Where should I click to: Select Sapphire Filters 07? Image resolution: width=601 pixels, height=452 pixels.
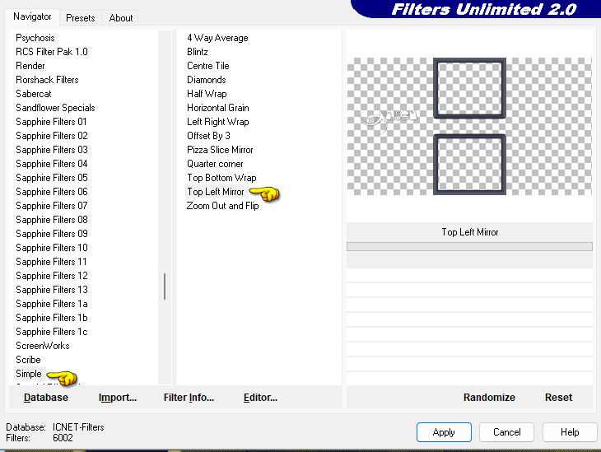click(x=52, y=206)
